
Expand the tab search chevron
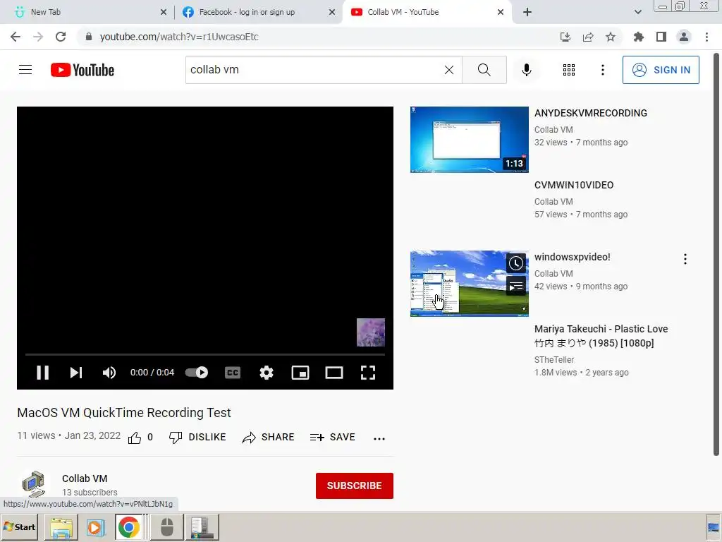tap(637, 12)
